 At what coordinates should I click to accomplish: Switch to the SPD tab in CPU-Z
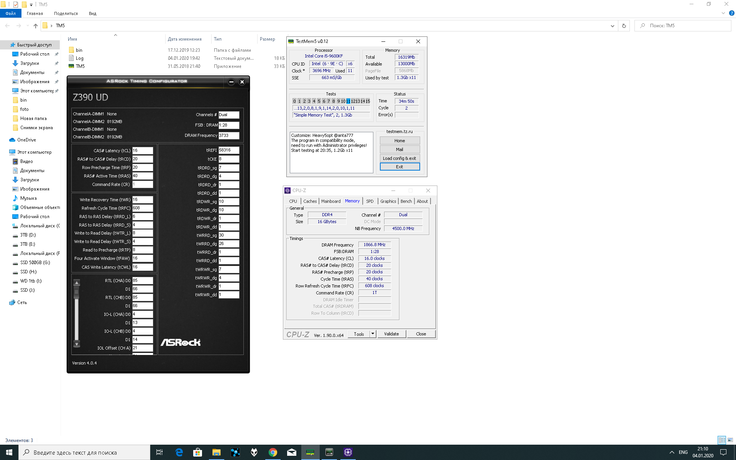tap(370, 201)
